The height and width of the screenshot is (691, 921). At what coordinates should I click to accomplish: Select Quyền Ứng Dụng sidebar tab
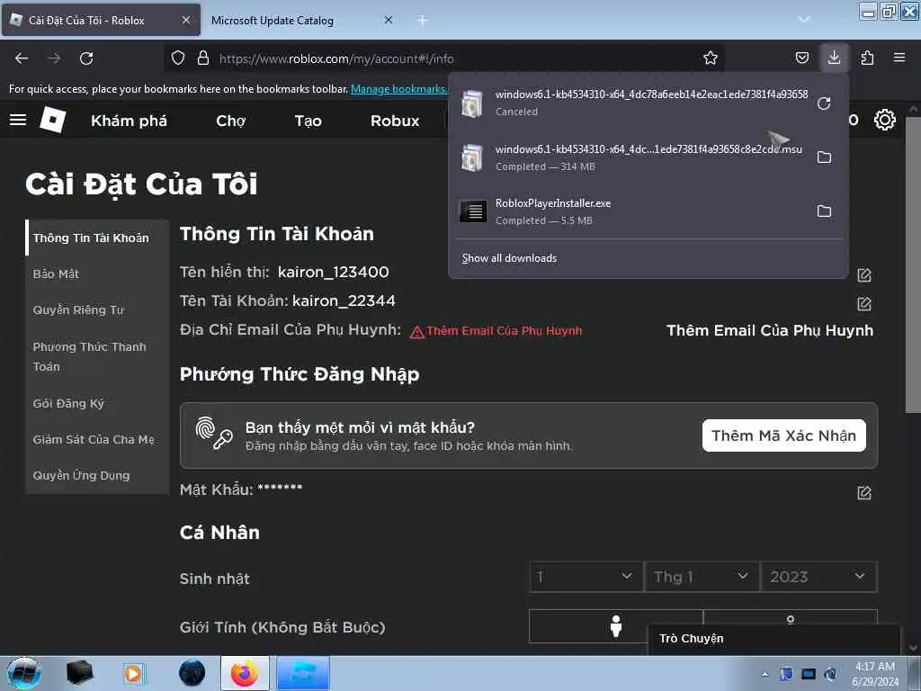click(x=97, y=475)
